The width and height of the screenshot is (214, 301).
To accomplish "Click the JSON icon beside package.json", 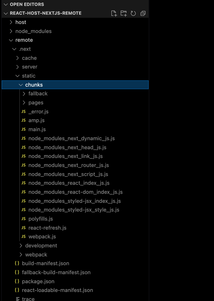I will click(17, 281).
